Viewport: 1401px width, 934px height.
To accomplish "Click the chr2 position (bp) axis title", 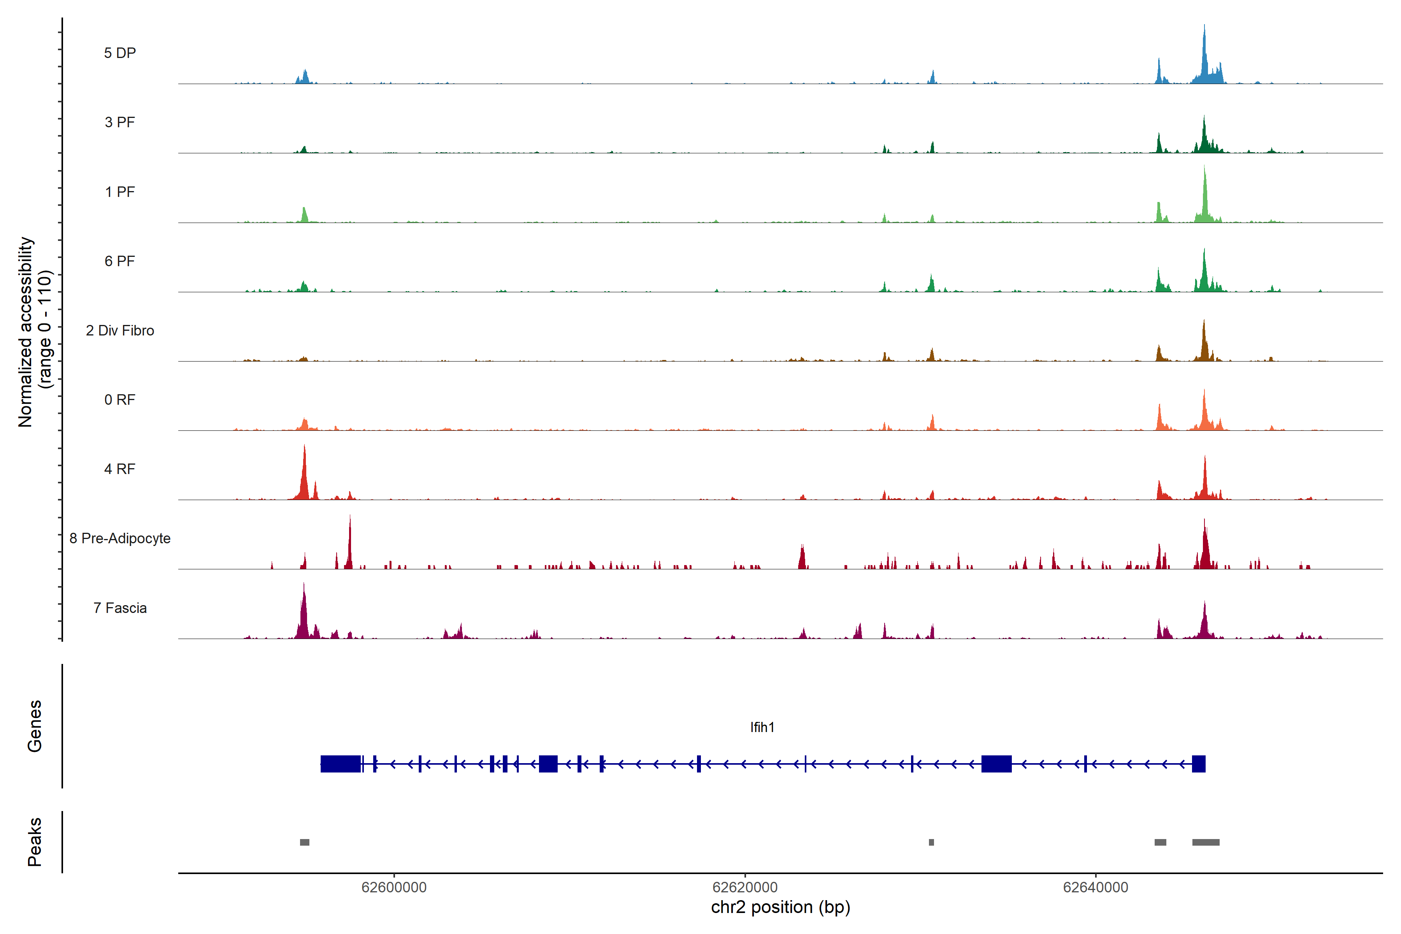I will [780, 907].
